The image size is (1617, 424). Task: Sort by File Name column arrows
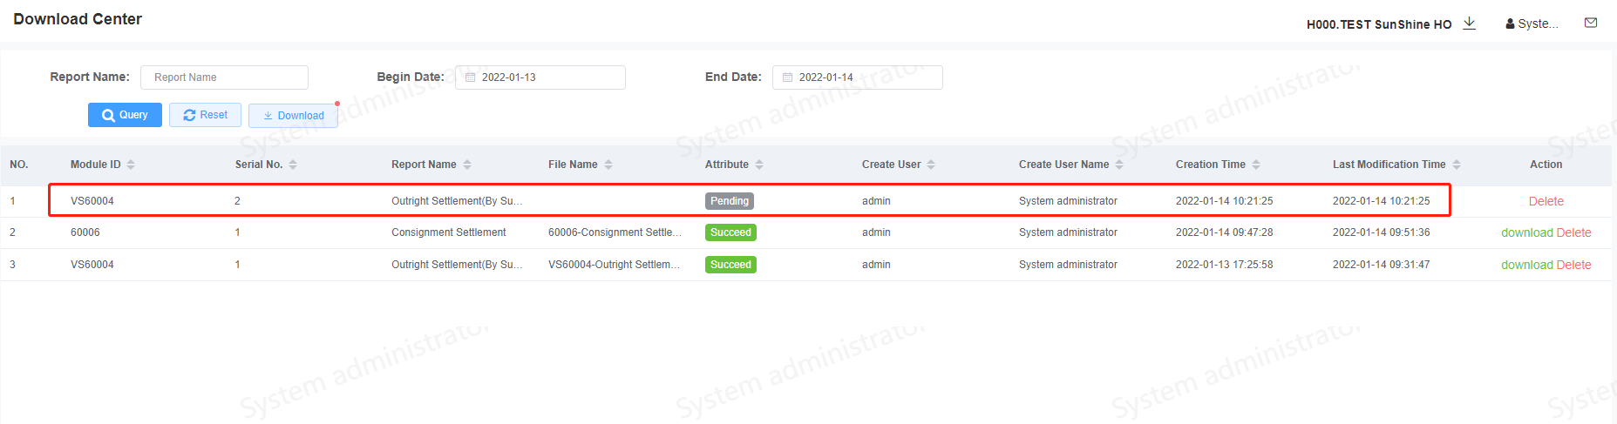coord(608,165)
